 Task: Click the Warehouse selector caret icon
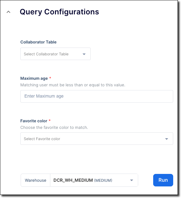[x=132, y=180]
